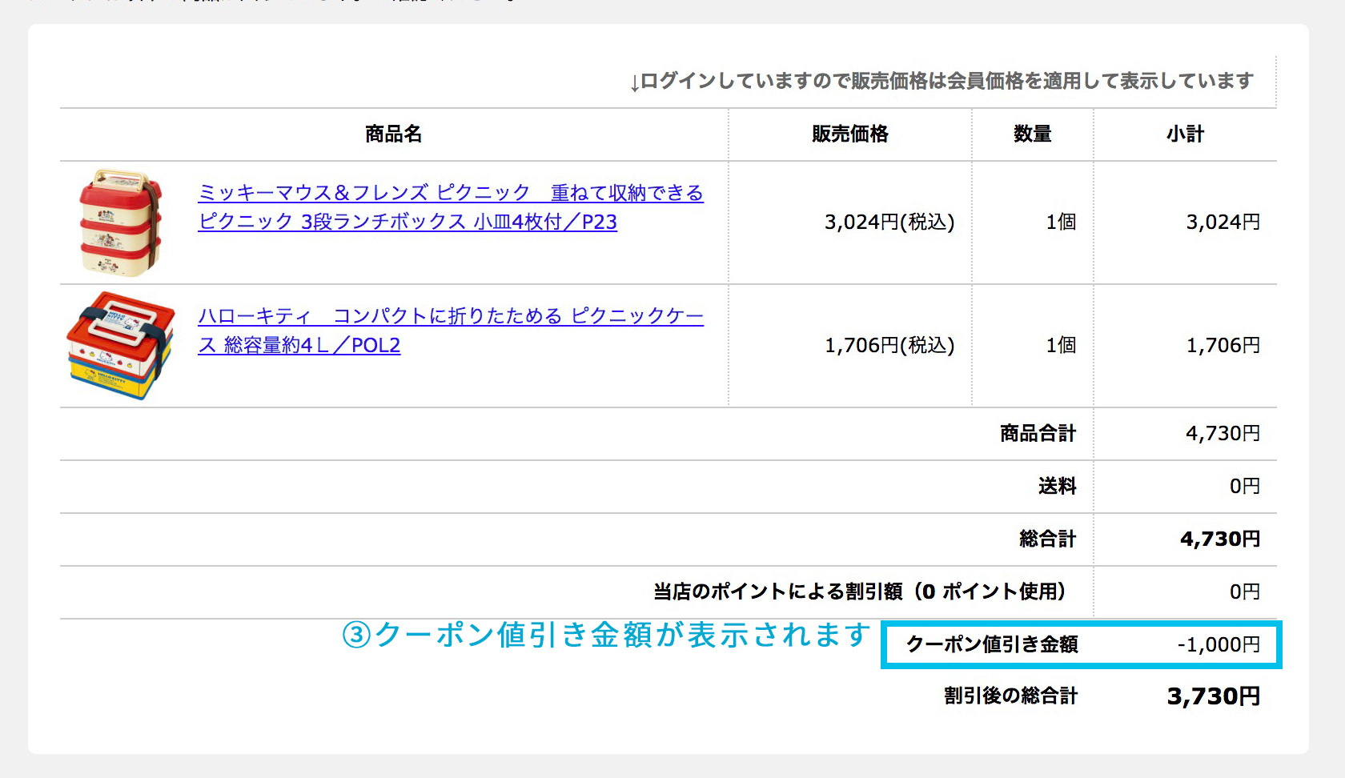Click the 0円 point discount value
Screen dimensions: 1345x778
(x=1245, y=592)
